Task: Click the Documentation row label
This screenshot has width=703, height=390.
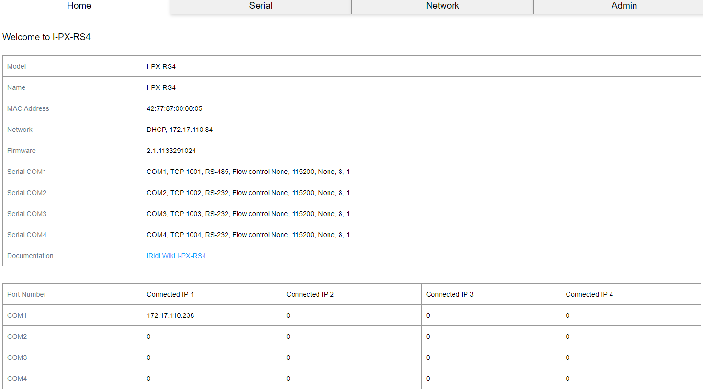Action: (30, 256)
